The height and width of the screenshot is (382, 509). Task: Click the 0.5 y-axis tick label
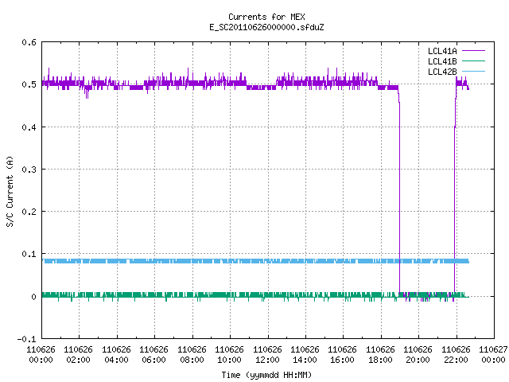(x=29, y=84)
